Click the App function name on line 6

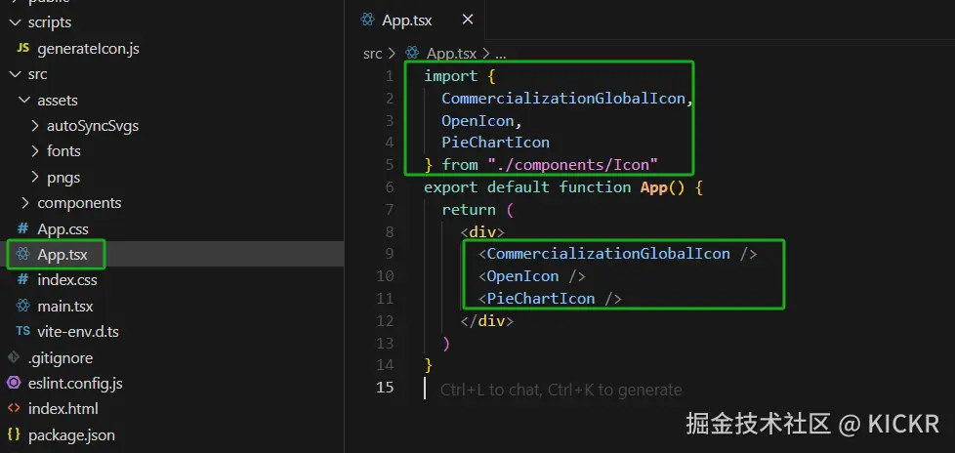(x=654, y=186)
